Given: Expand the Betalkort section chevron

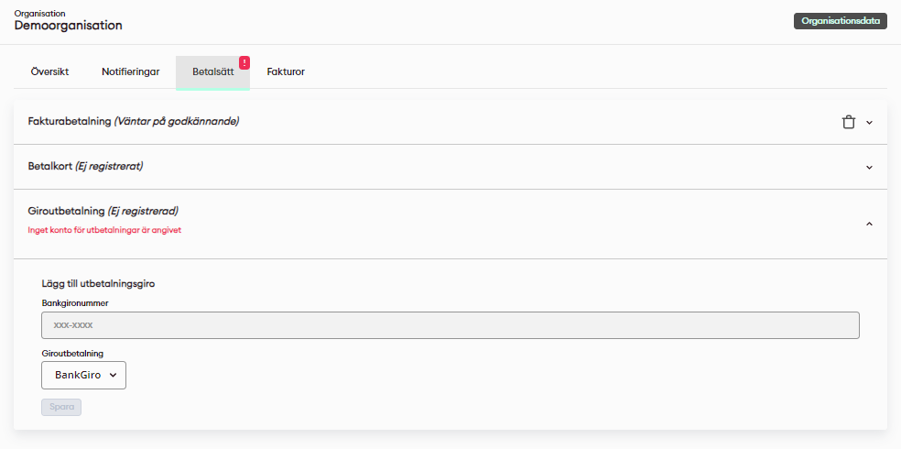Looking at the screenshot, I should [869, 167].
